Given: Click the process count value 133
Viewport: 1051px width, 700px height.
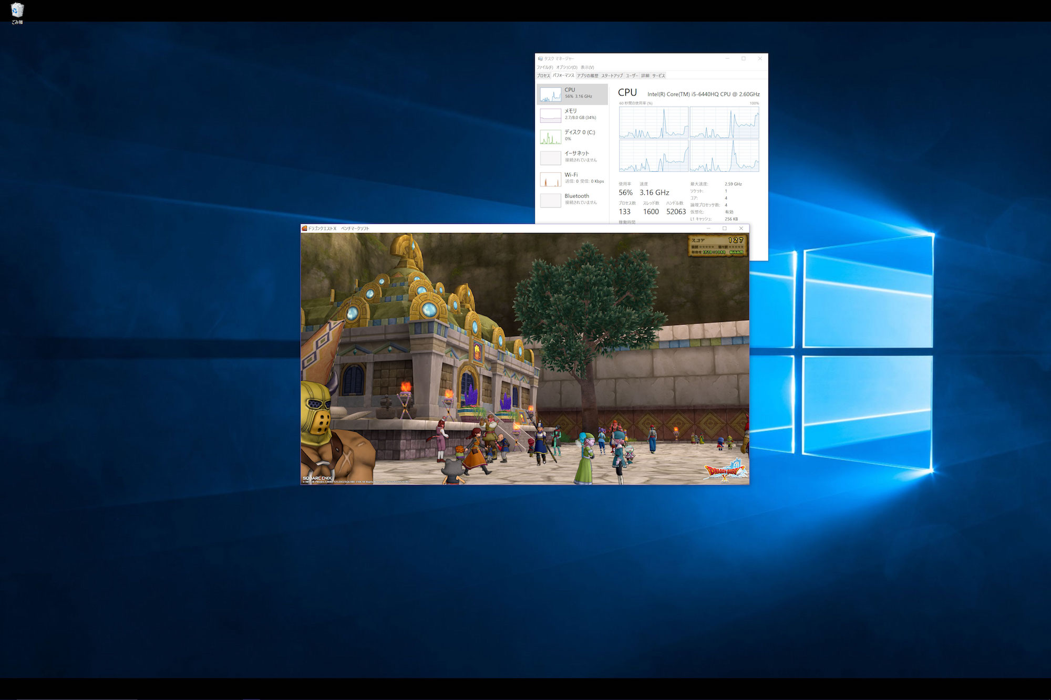Looking at the screenshot, I should click(x=624, y=212).
